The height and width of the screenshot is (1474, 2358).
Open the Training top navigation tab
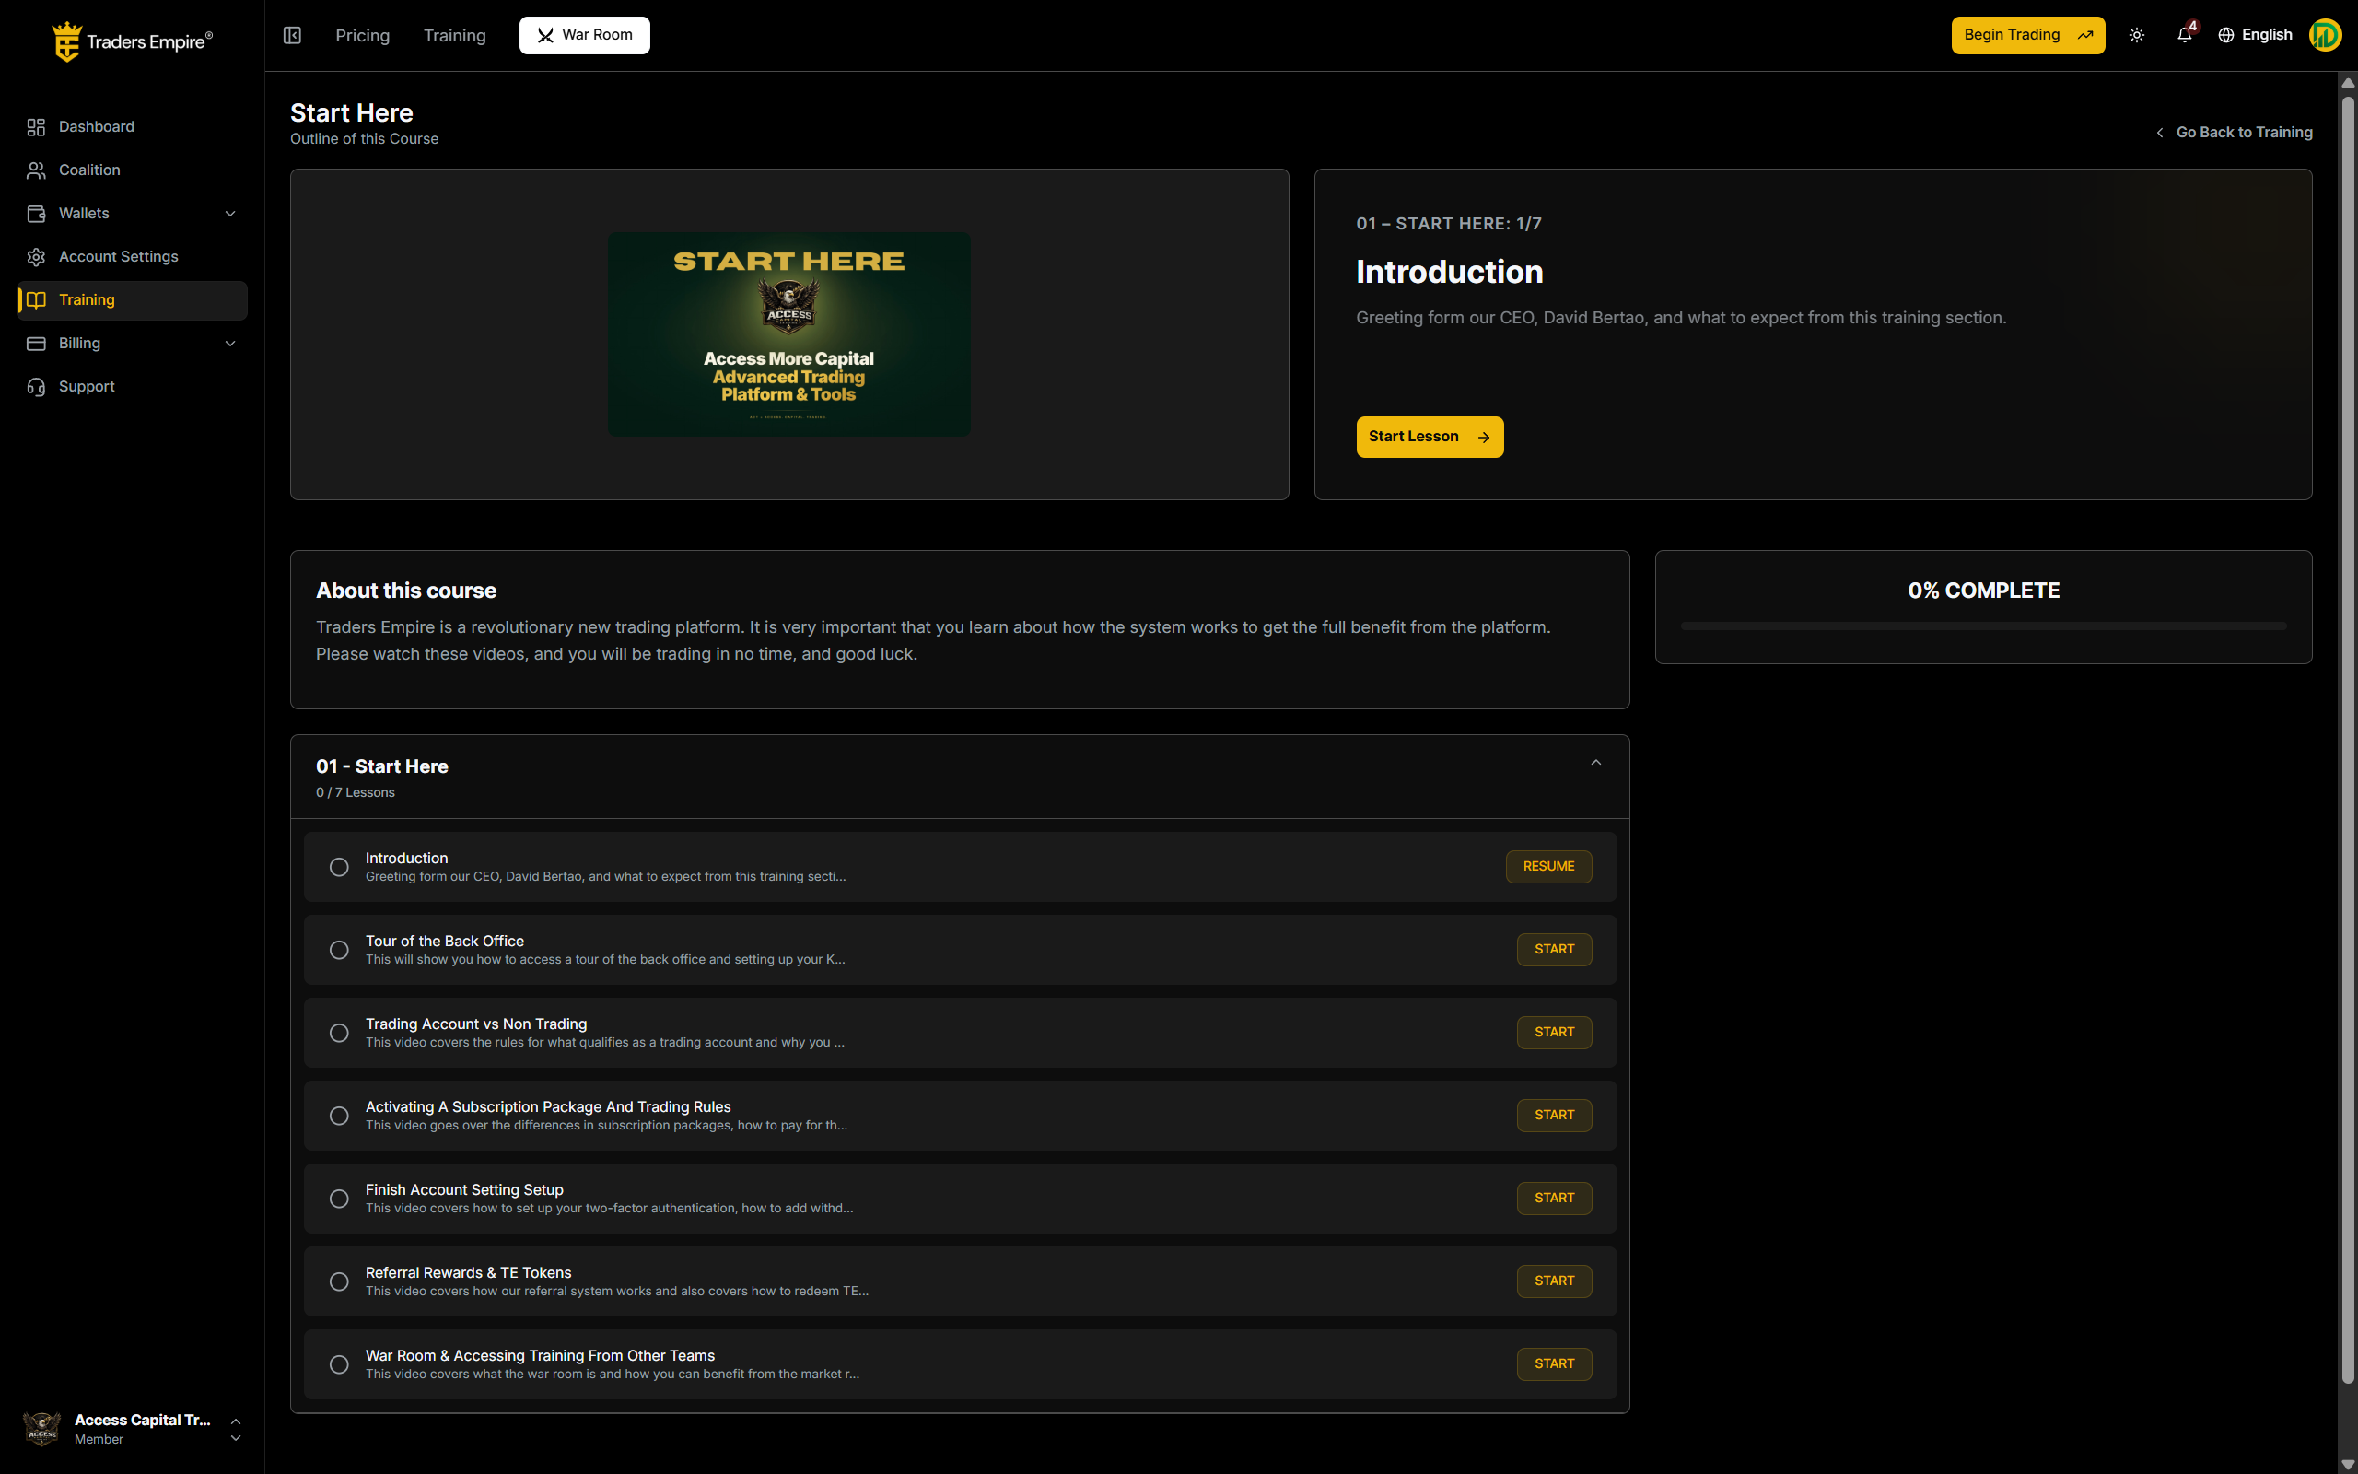click(x=455, y=35)
